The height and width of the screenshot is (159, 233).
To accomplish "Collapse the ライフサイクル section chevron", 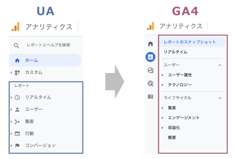I will 220,98.
